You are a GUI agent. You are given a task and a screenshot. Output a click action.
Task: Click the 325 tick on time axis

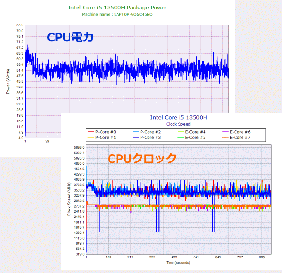pyautogui.click(x=152, y=257)
